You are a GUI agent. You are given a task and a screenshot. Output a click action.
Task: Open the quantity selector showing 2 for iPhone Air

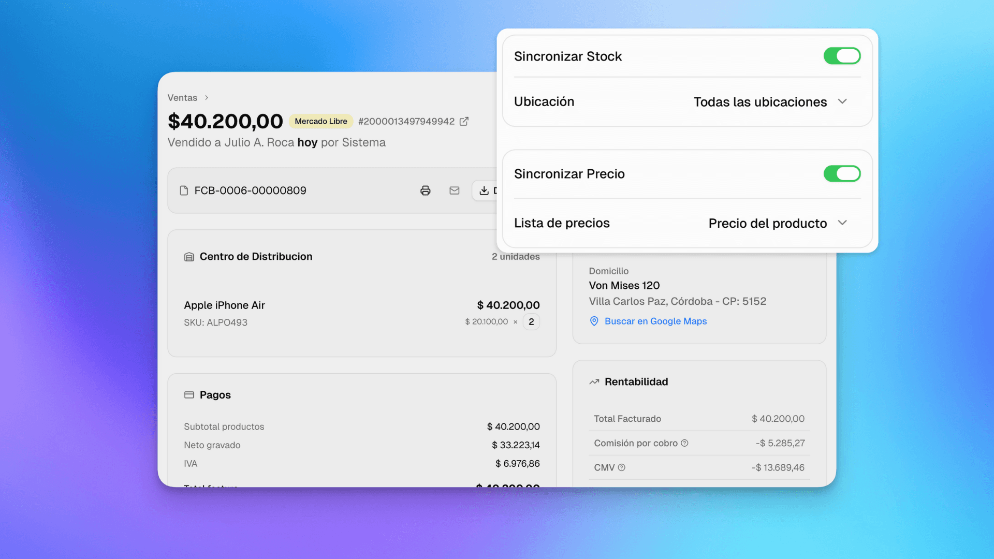pos(531,321)
